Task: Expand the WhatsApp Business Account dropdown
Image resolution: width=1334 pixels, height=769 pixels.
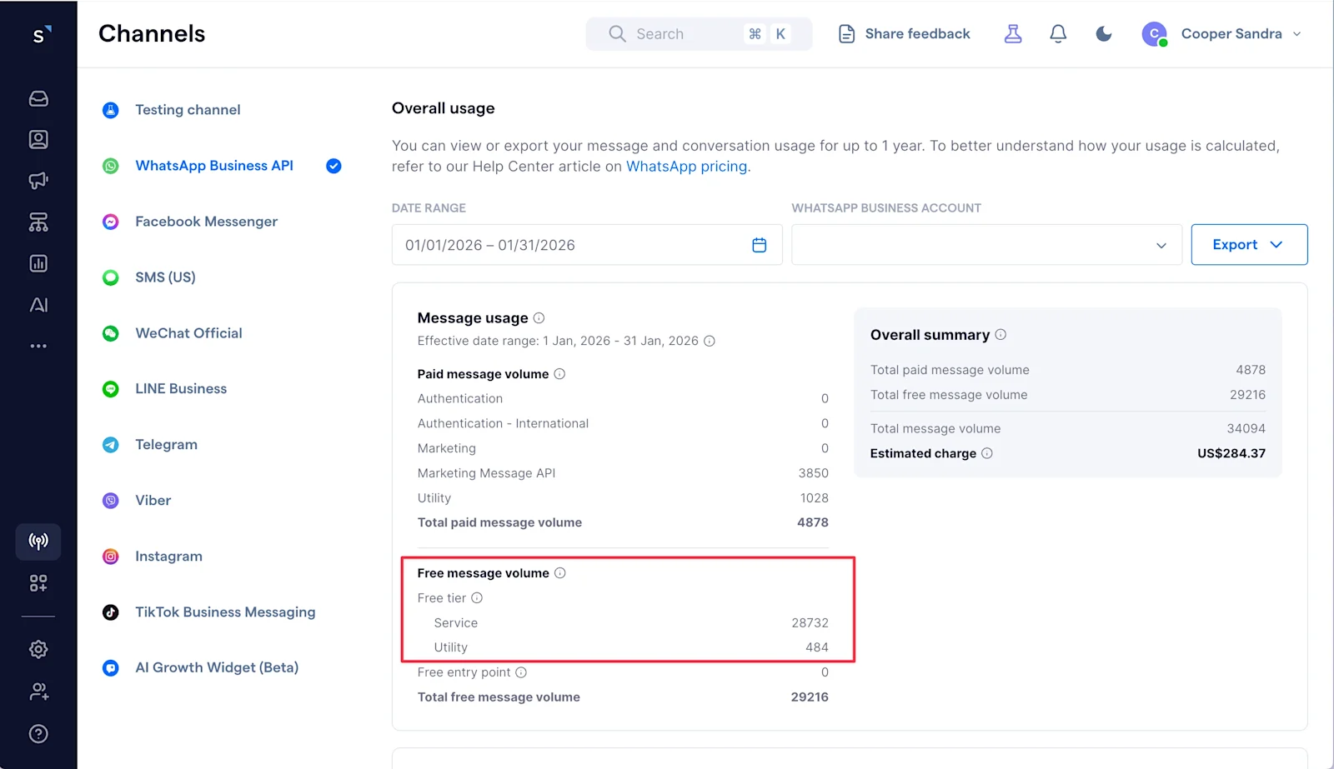Action: pyautogui.click(x=986, y=245)
